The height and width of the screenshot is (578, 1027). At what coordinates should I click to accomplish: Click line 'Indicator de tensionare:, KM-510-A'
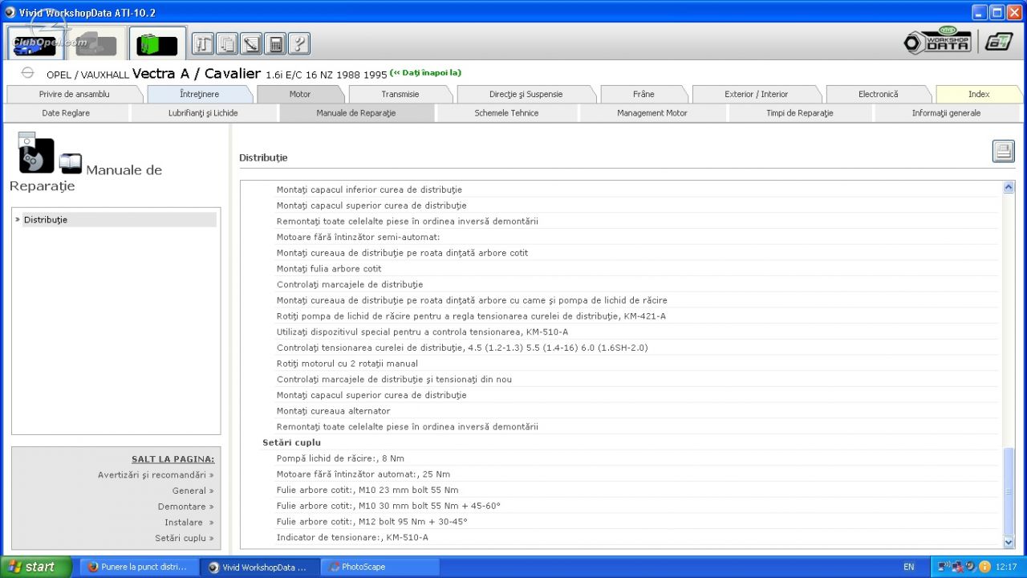coord(352,537)
